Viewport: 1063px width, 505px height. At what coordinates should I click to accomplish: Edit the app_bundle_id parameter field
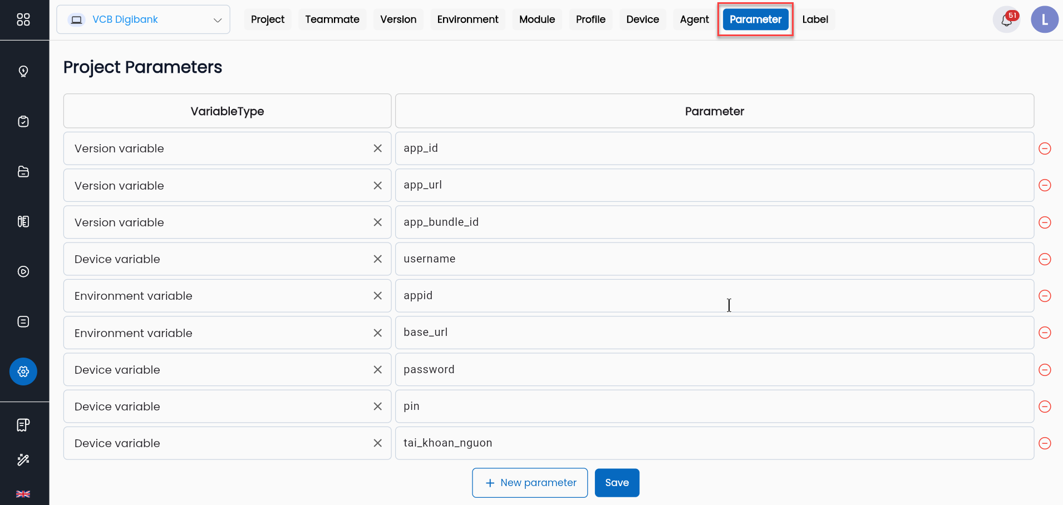[x=715, y=222]
